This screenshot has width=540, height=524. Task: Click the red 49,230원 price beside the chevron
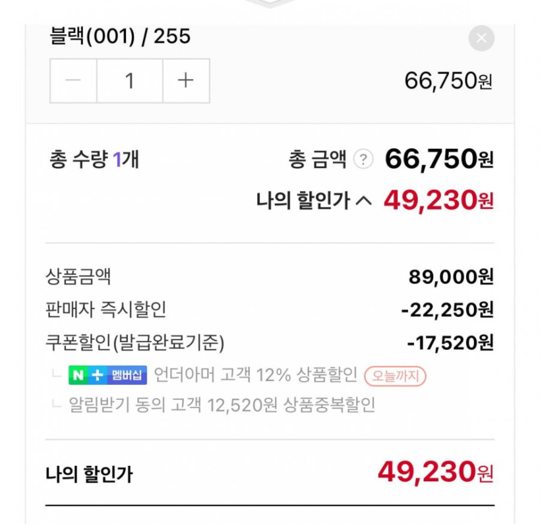[x=438, y=201]
